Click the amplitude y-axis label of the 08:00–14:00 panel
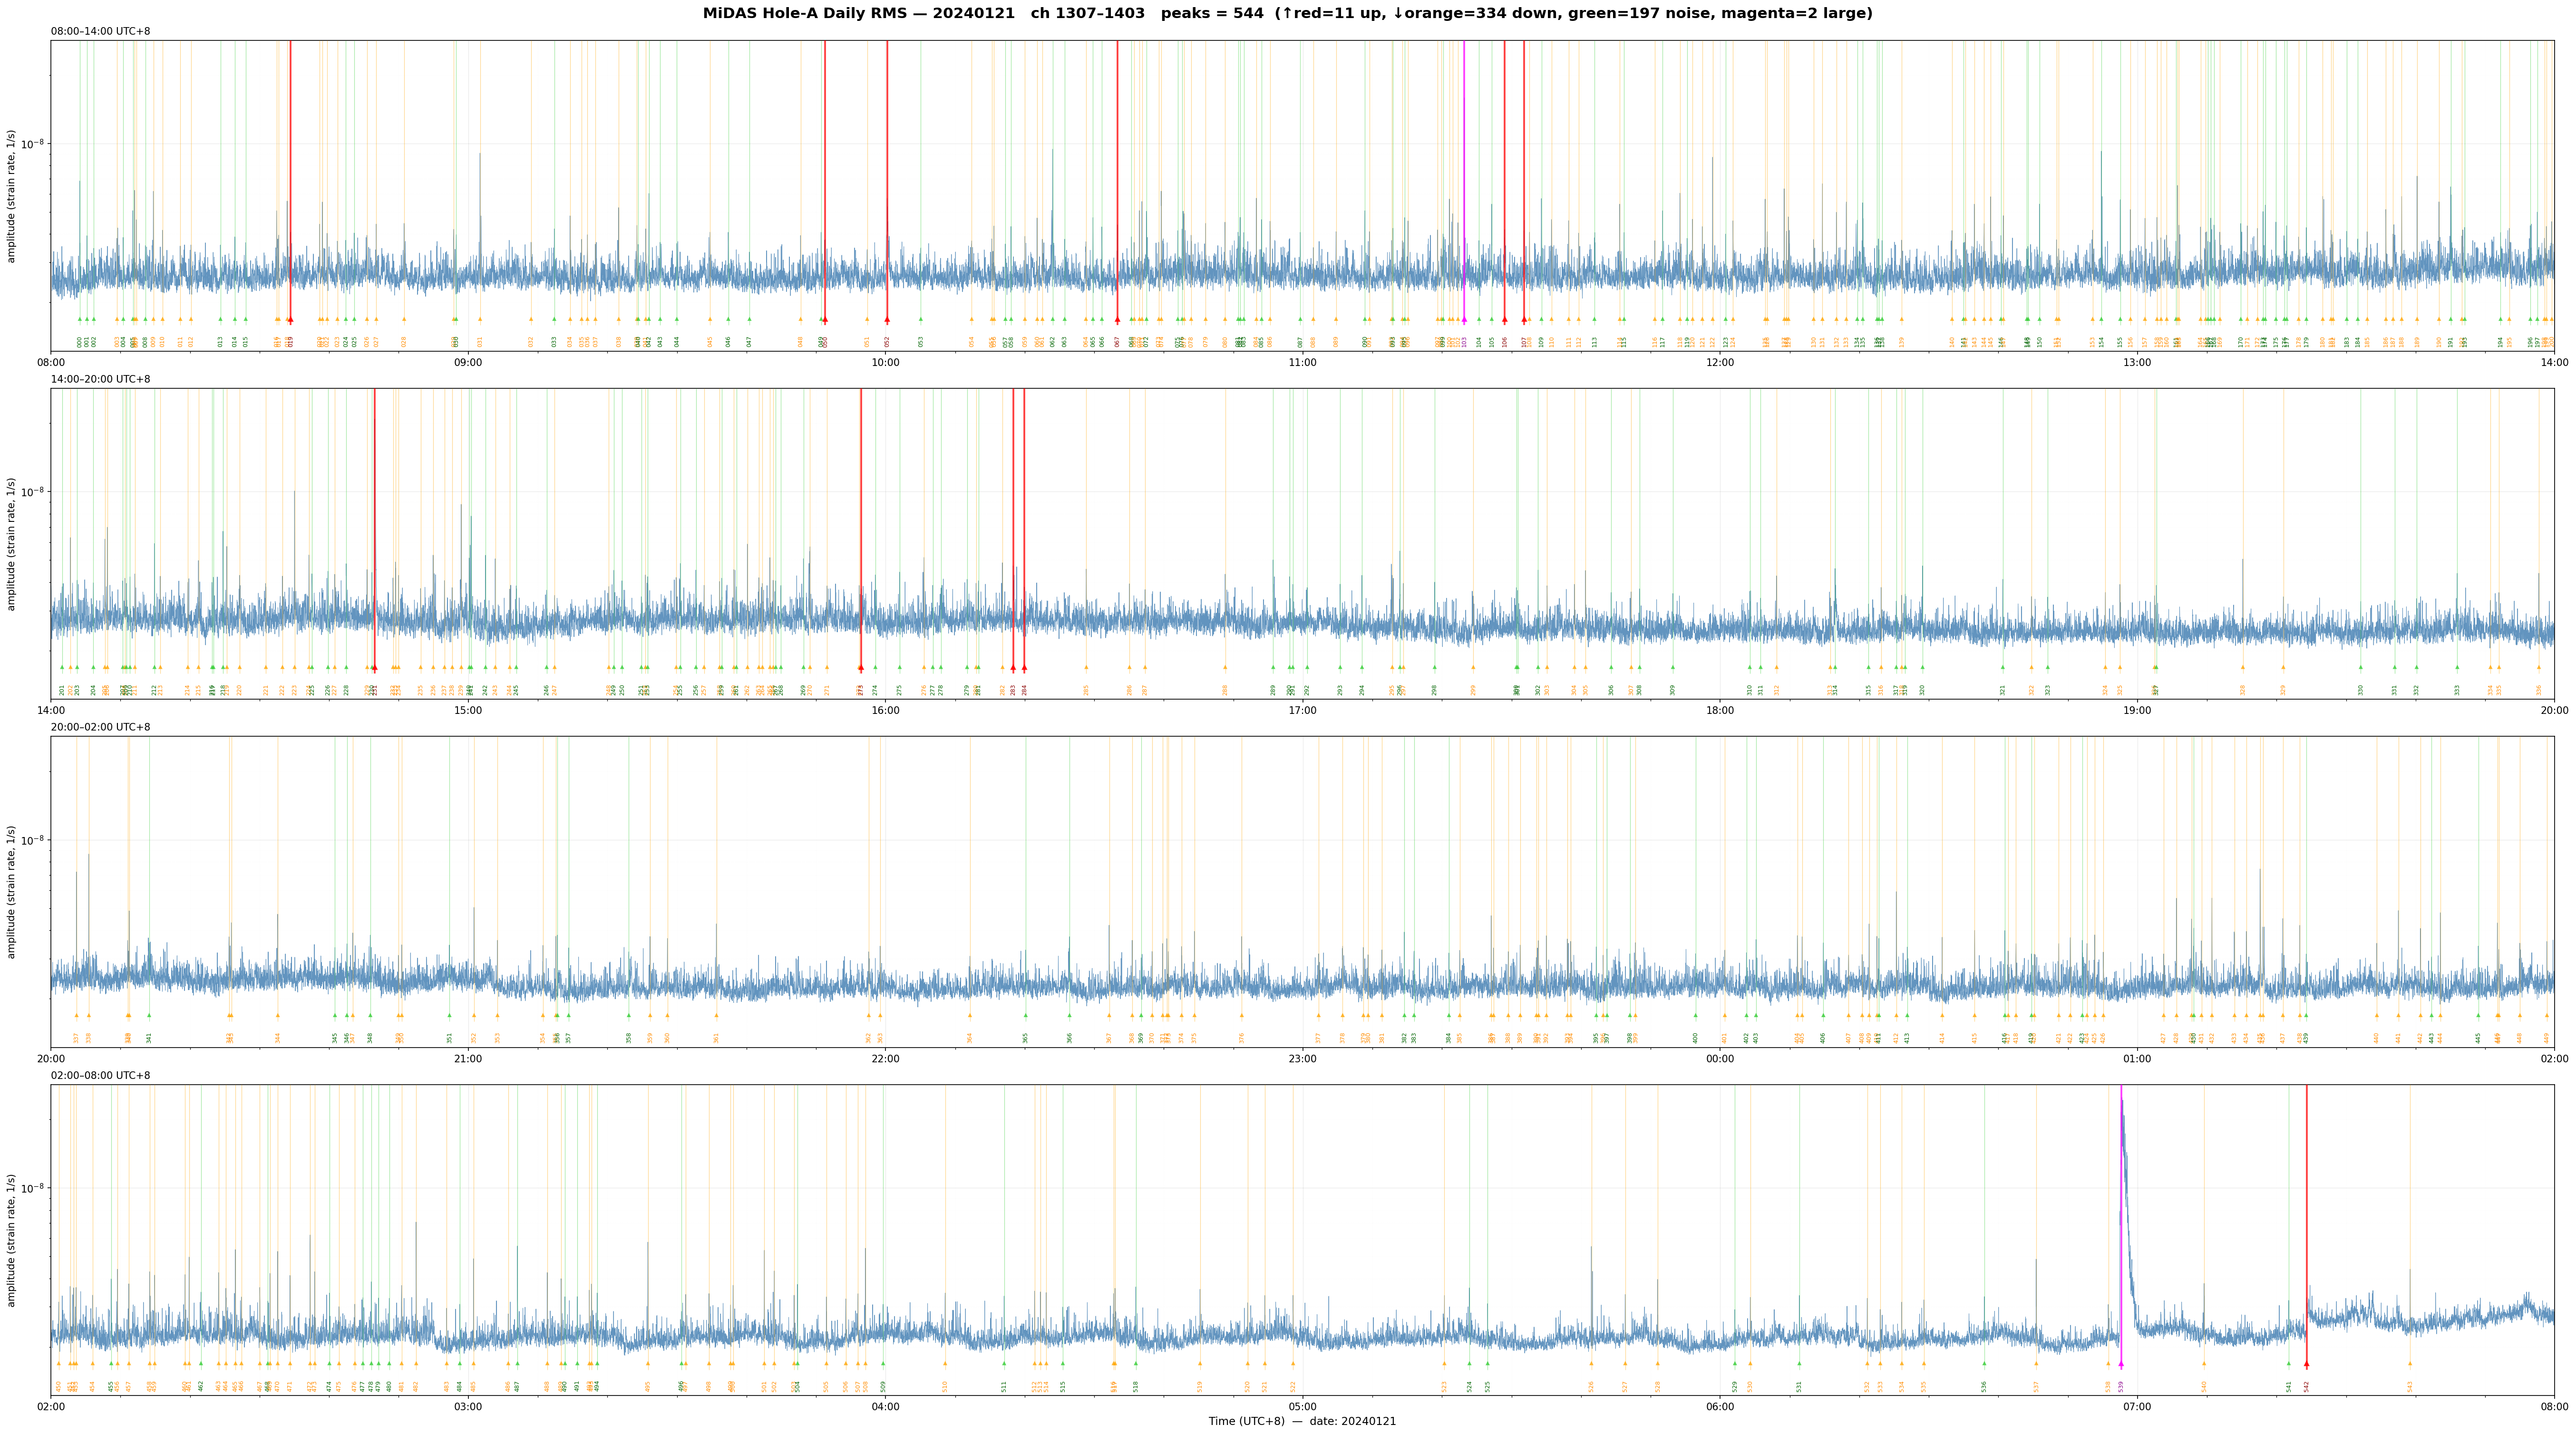 [x=12, y=196]
